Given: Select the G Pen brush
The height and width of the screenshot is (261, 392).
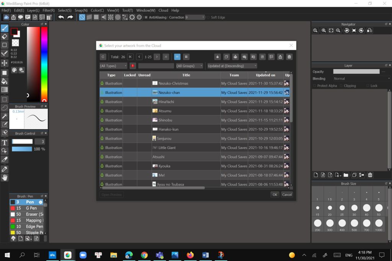Looking at the screenshot, I should (x=27, y=208).
